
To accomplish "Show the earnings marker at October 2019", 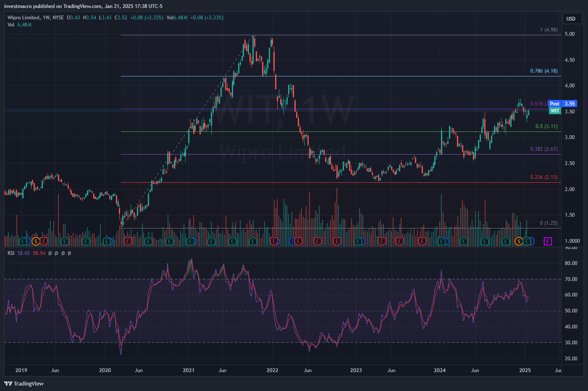I will pyautogui.click(x=86, y=241).
